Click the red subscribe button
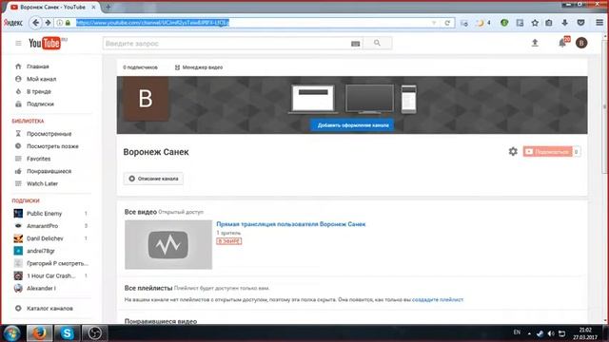Screen dimensions: 609x342 point(547,152)
